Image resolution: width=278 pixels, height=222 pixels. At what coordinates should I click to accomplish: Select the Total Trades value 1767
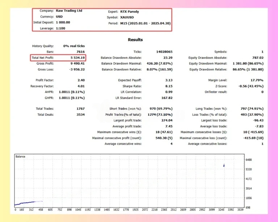pos(80,109)
